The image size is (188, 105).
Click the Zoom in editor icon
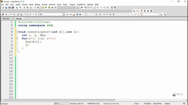coord(128,14)
